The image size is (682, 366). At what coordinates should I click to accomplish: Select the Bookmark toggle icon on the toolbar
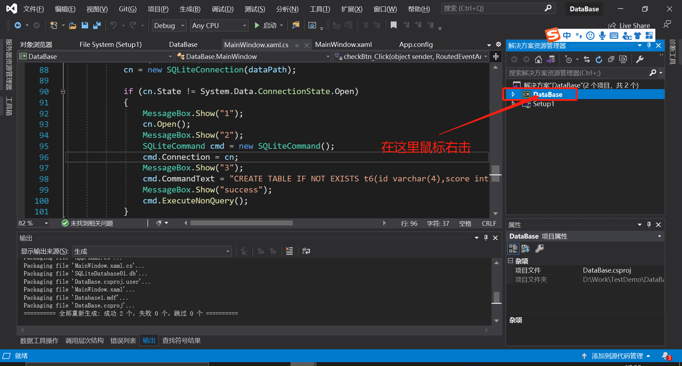(x=394, y=25)
